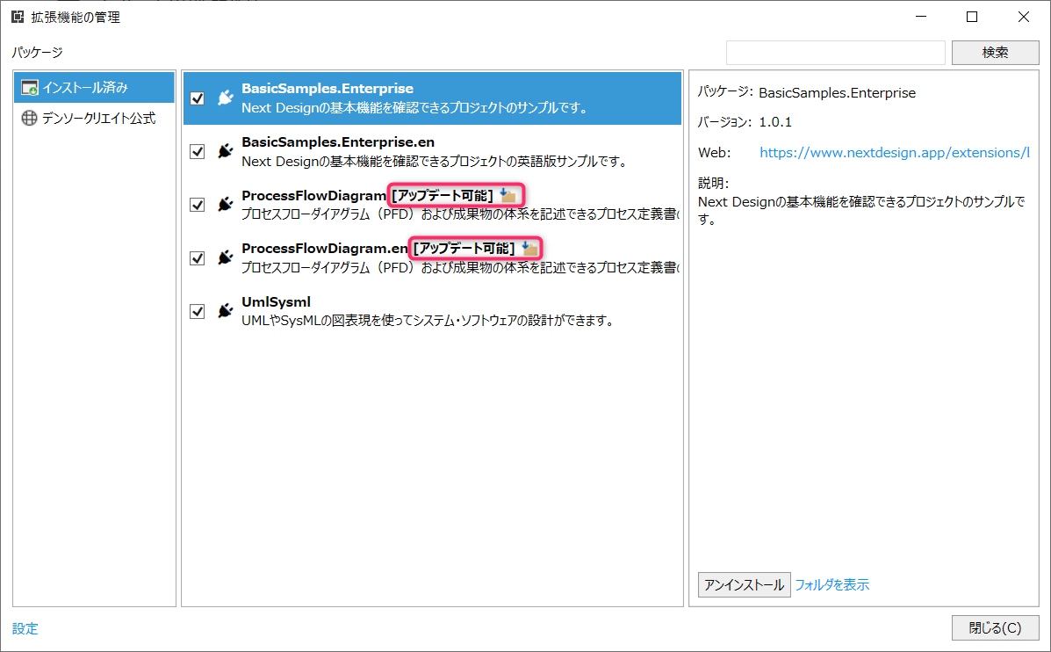1051x652 pixels.
Task: Select the BasicSamples.Enterprise package name
Action: tap(328, 89)
